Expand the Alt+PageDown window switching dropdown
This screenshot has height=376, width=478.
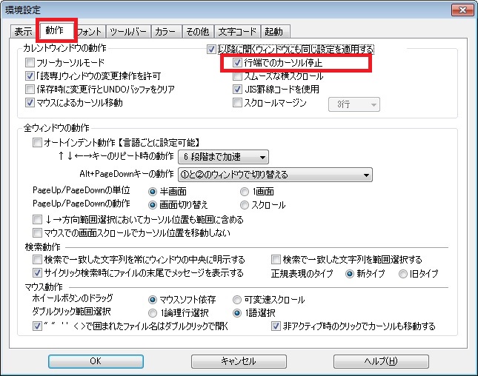274,175
